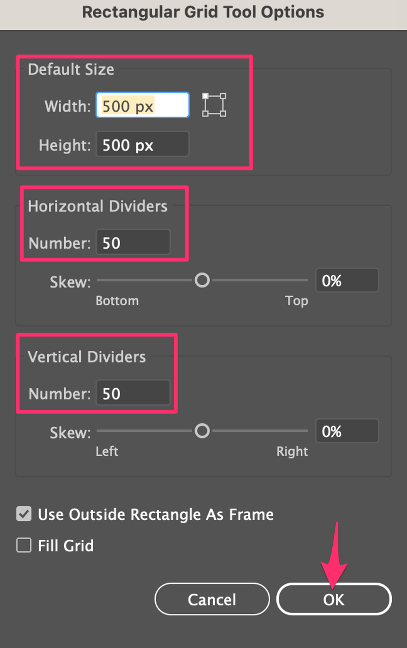Screen dimensions: 407x648
Task: Select the top-right anchor on the reference point locator
Action: [223, 96]
